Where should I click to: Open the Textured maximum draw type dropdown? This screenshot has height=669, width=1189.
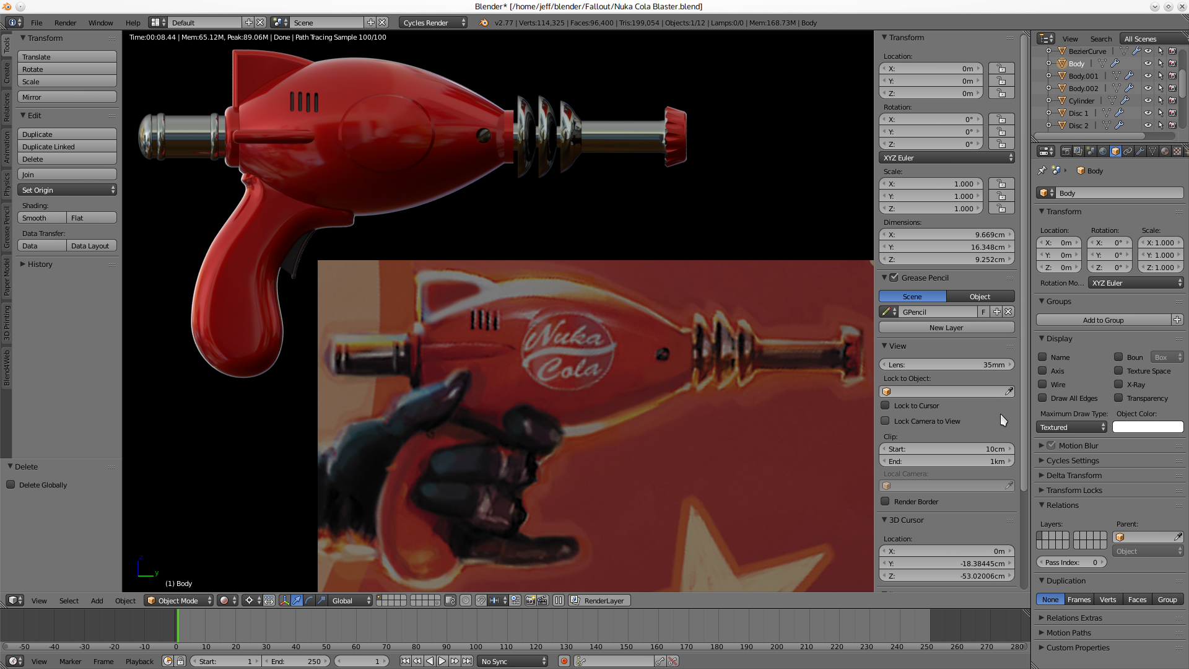(x=1071, y=427)
